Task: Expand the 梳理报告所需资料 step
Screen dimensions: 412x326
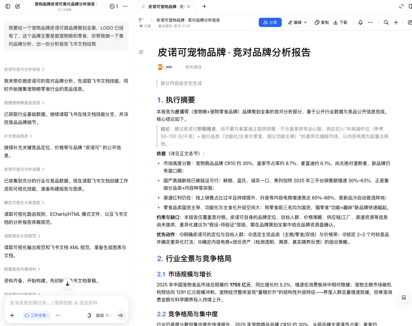Action: [x=22, y=269]
